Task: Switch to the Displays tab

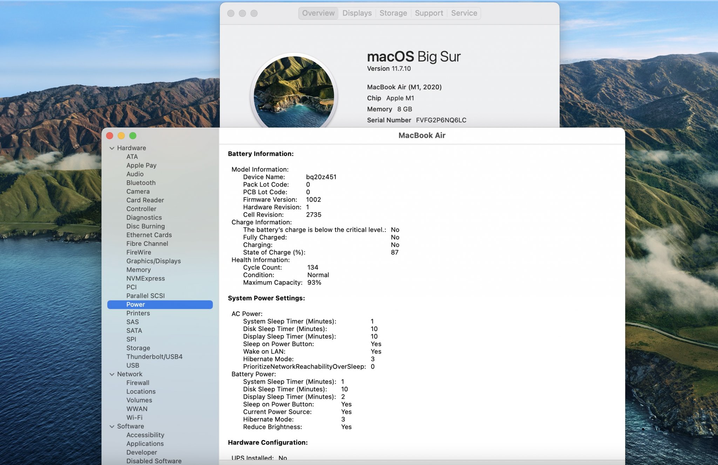Action: coord(357,13)
